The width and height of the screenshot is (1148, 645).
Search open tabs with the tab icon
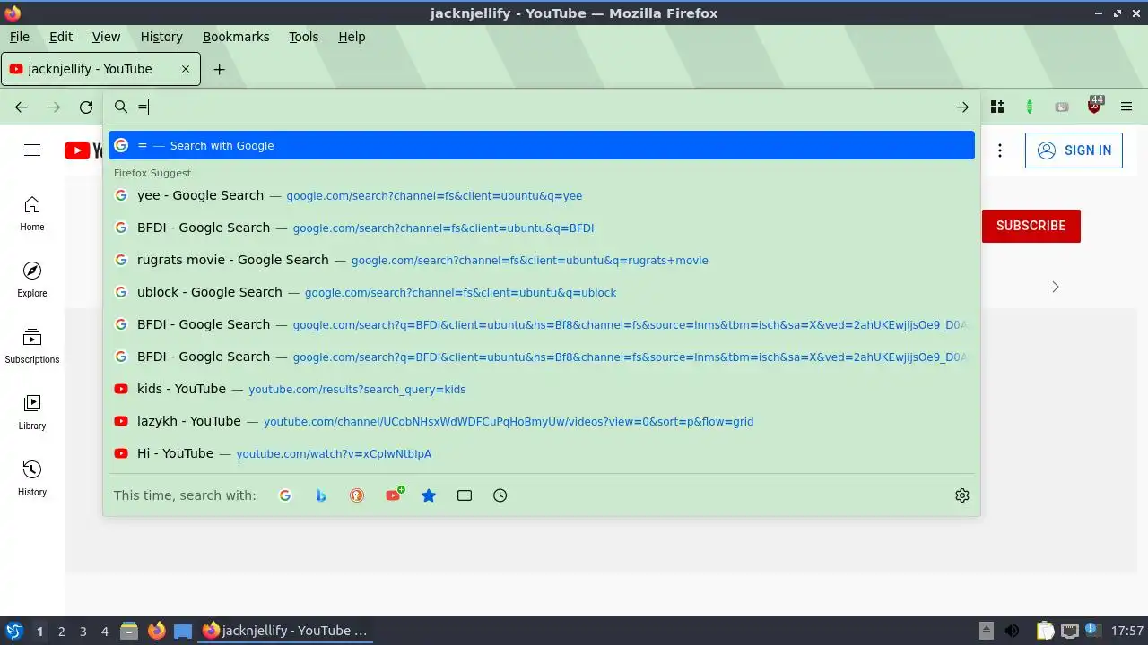465,495
